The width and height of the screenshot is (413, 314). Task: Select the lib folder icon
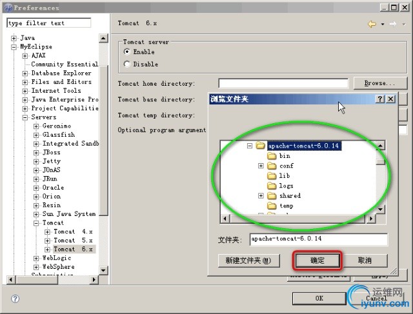coord(272,176)
